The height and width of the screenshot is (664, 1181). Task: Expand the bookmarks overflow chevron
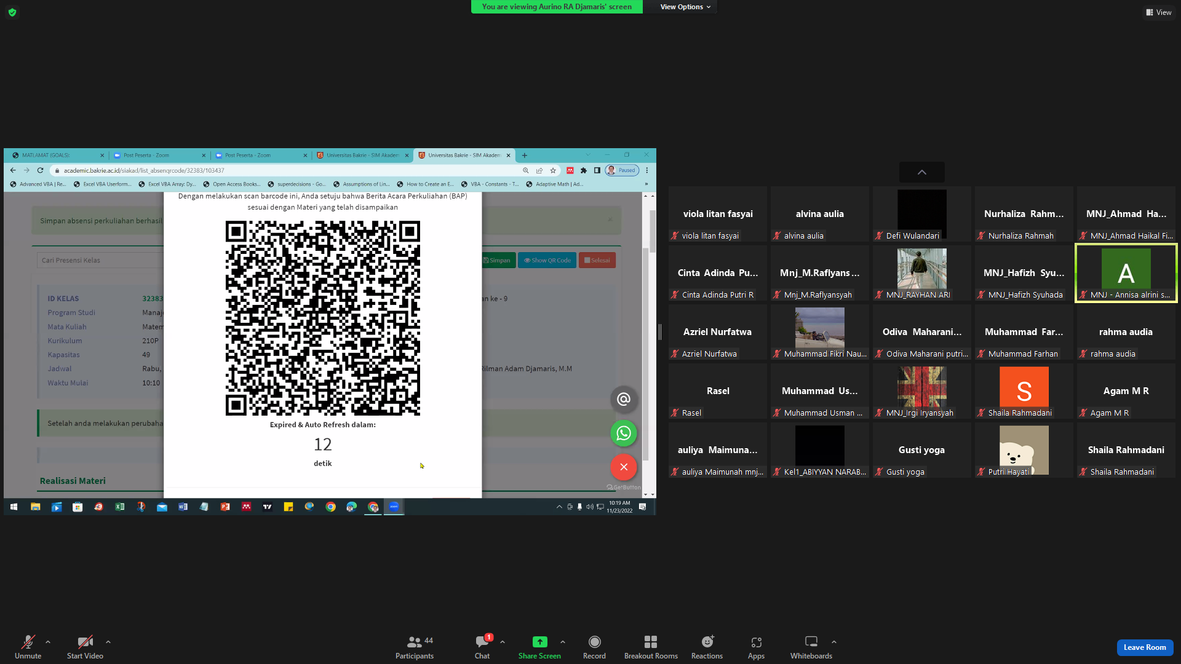point(646,184)
